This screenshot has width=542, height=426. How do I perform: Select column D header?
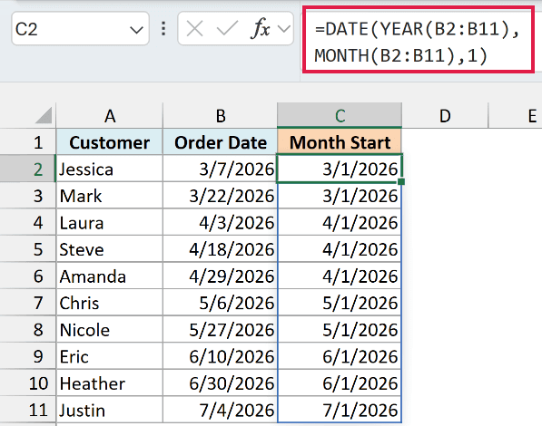pyautogui.click(x=445, y=116)
